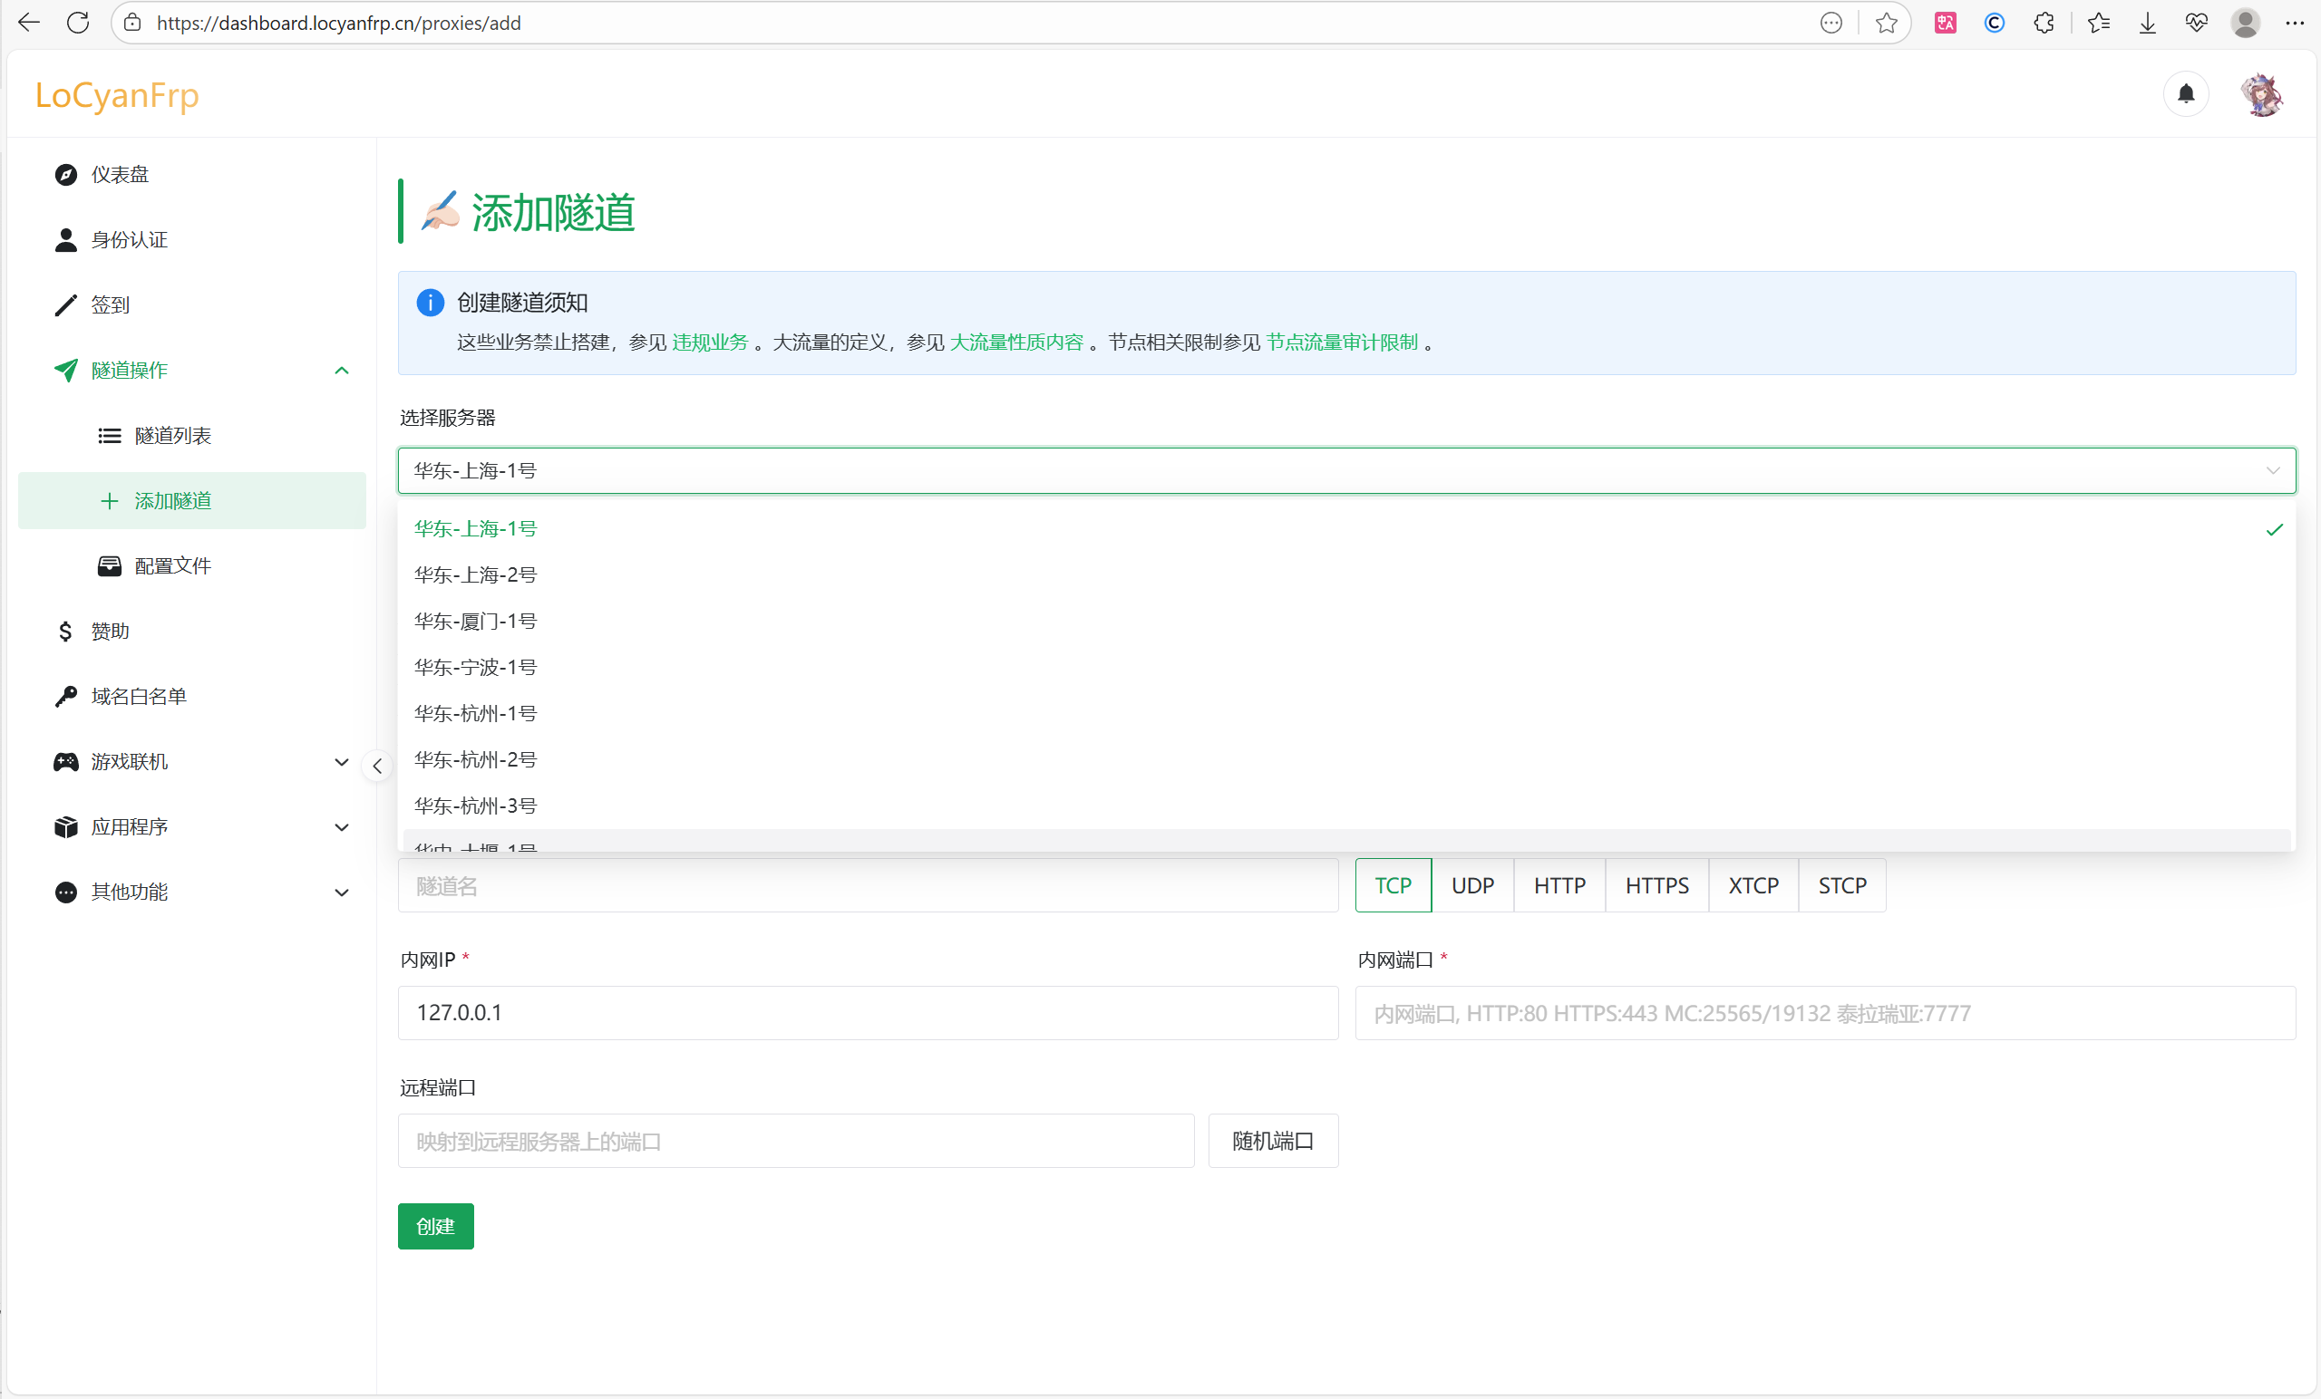Click the notification bell icon

(2185, 94)
